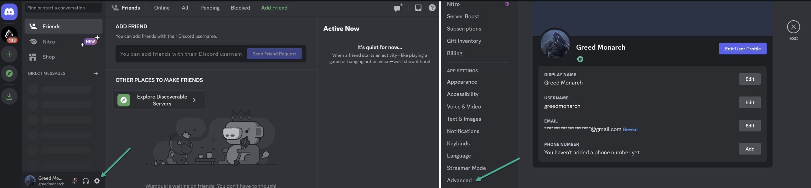This screenshot has height=188, width=811.
Task: Open Explore Discoverable Servers compass icon
Action: [9, 73]
